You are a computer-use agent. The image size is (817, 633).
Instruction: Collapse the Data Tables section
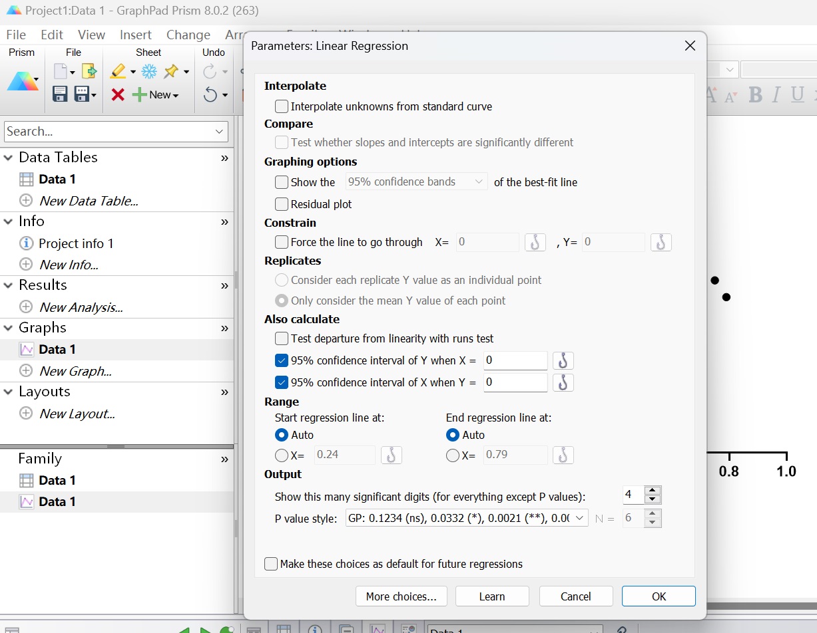[9, 158]
